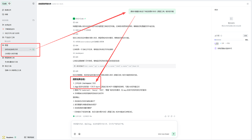The width and height of the screenshot is (252, 140).
Task: Click the add project folder icon
Action: tap(34, 20)
